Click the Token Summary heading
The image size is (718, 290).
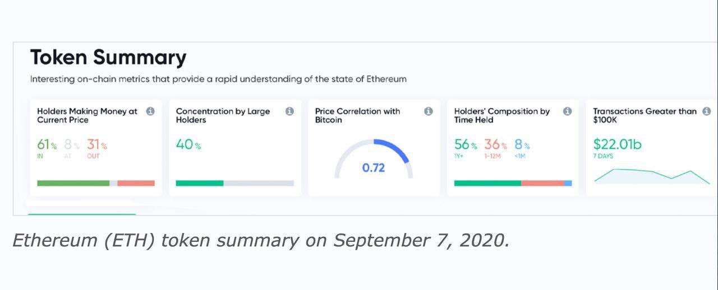(x=108, y=58)
